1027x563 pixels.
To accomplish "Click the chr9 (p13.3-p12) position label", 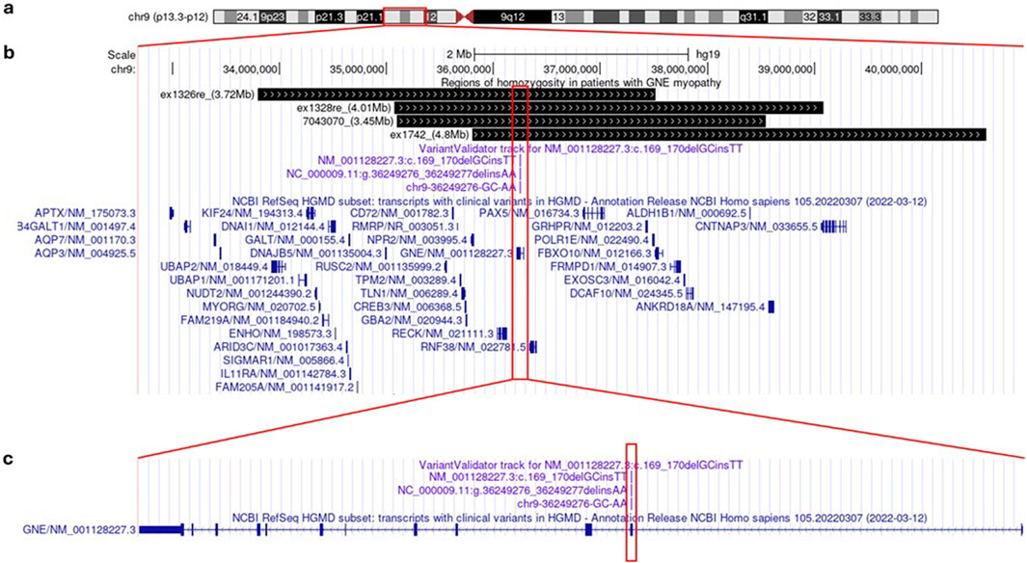I will 169,17.
